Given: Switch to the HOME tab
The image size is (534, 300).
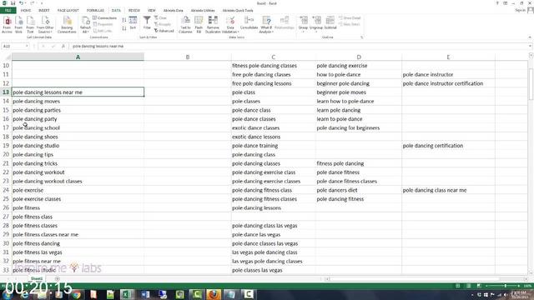Looking at the screenshot, I should [26, 11].
